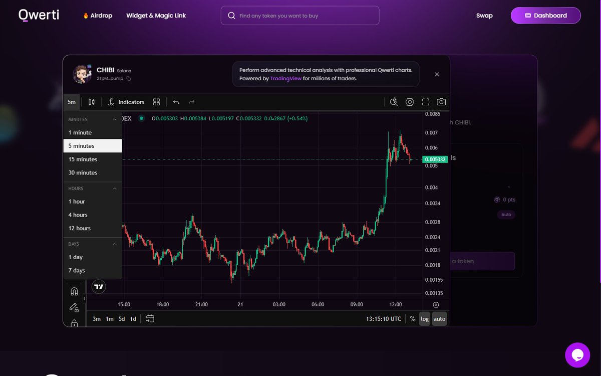This screenshot has height=376, width=601.
Task: Open the timezone 13:15:10 UTC selector
Action: tap(384, 319)
